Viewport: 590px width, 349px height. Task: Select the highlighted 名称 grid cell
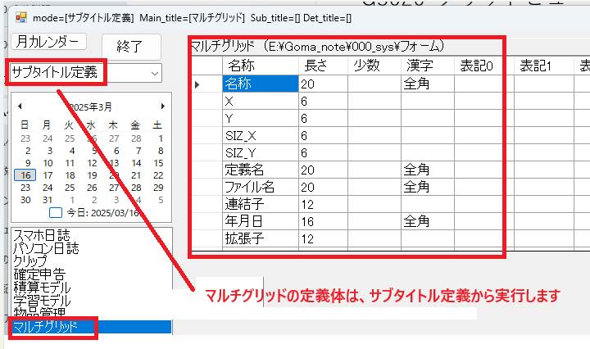coord(259,84)
